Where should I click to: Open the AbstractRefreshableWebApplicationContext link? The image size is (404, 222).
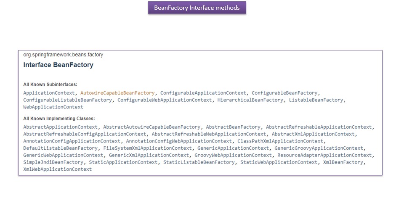pos(209,134)
